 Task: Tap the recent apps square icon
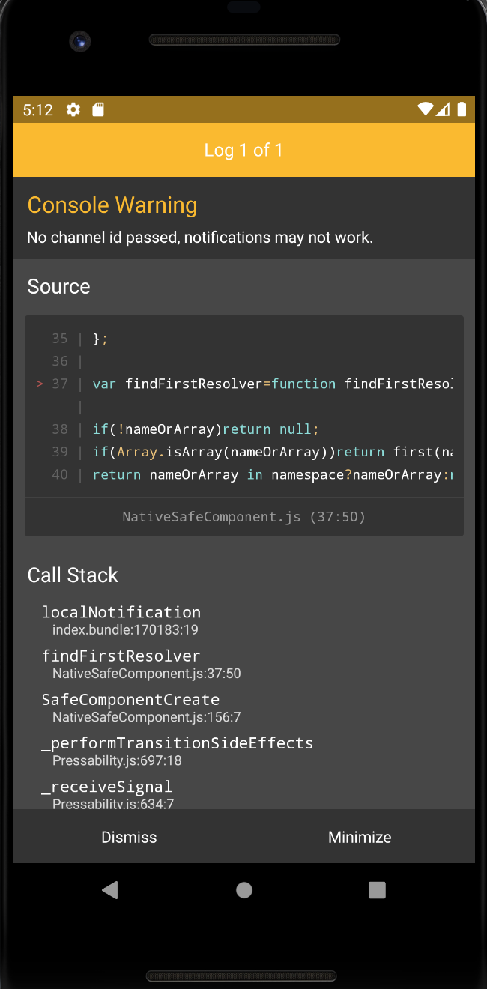(377, 889)
